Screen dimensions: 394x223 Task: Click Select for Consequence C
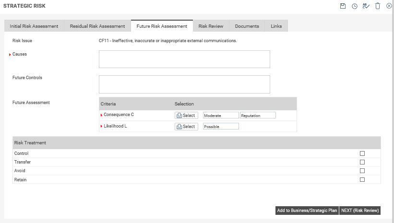186,115
